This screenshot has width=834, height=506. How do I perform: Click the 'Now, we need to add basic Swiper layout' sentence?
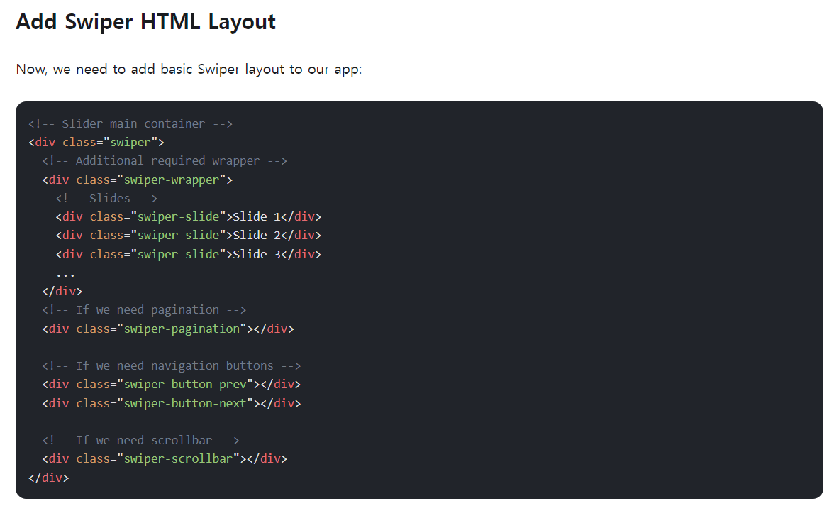click(x=189, y=70)
